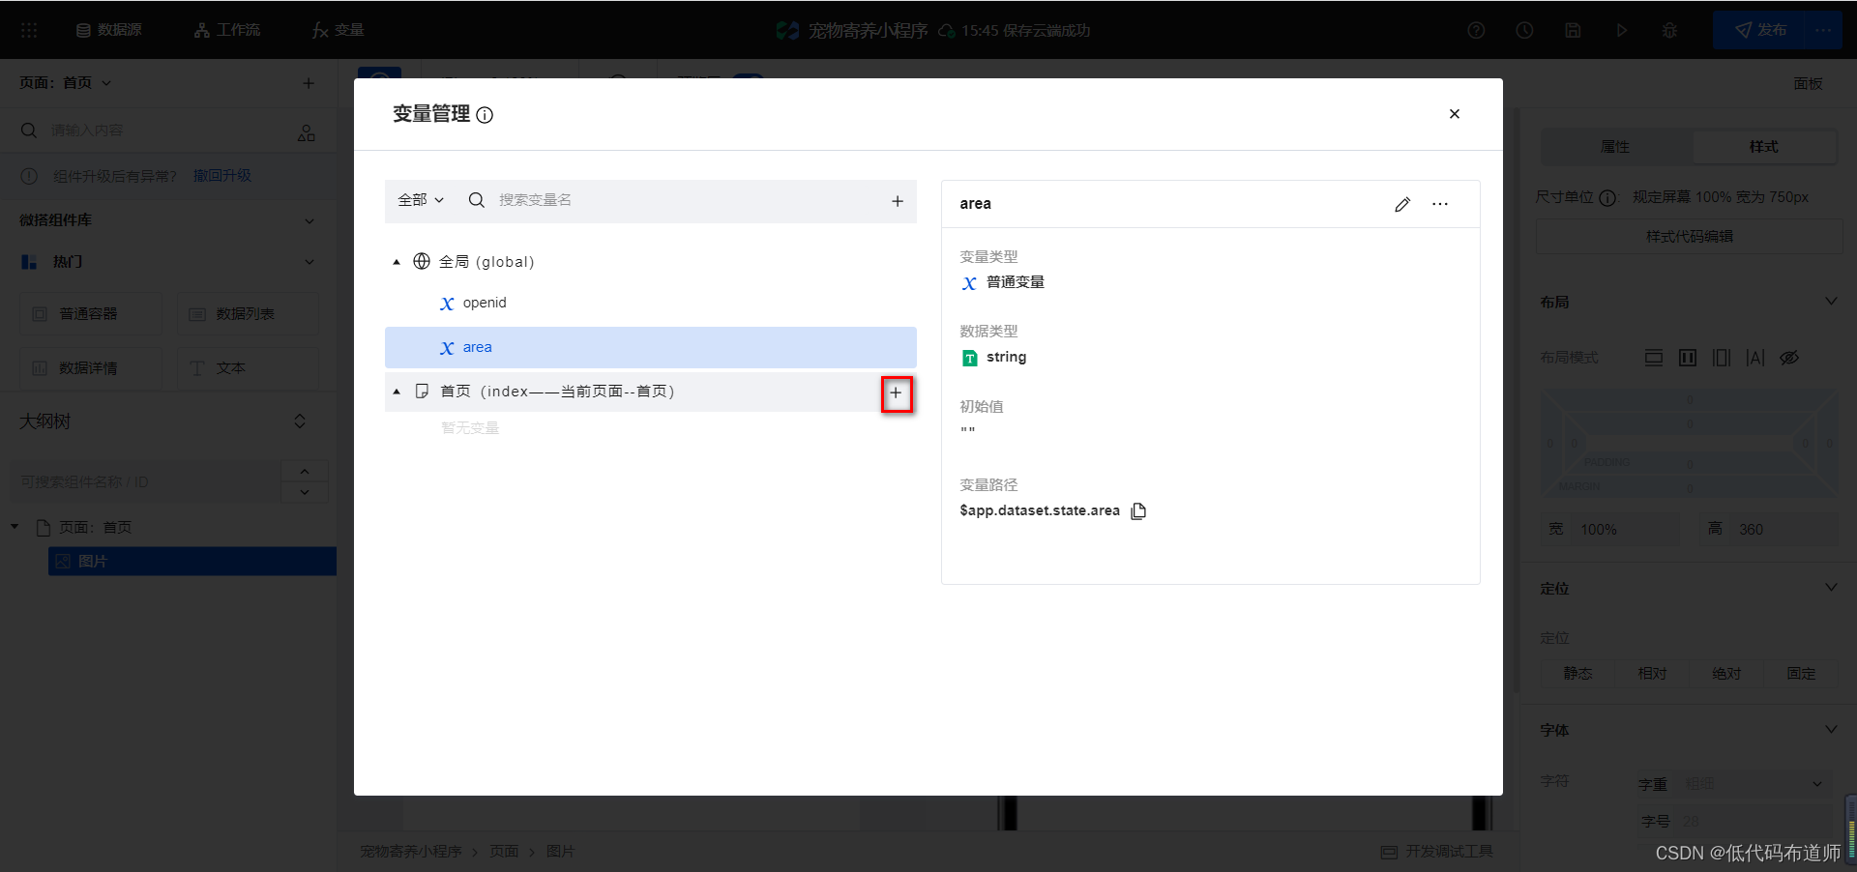Click the preview play icon in top bar
Screen dimensions: 1857x872
click(x=1621, y=30)
